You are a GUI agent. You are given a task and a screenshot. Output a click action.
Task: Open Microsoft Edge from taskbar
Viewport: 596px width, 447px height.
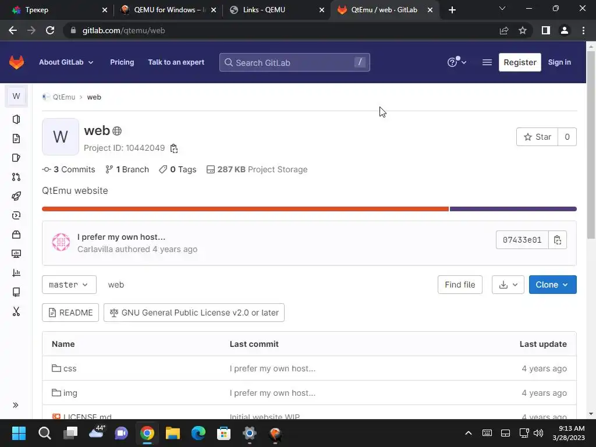click(x=198, y=433)
